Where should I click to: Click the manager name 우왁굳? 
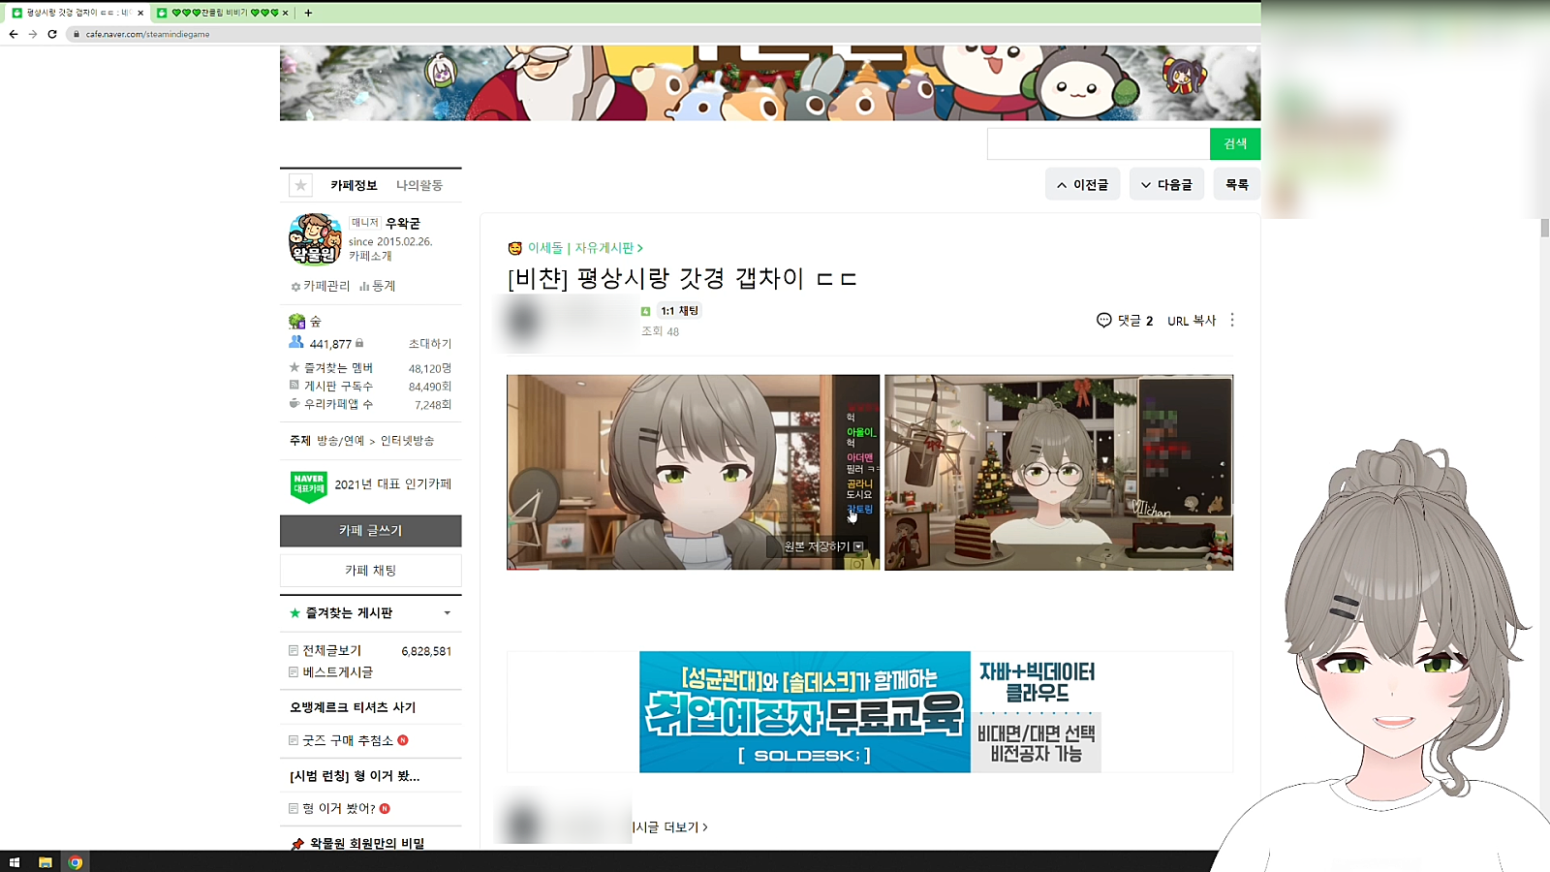(x=403, y=223)
